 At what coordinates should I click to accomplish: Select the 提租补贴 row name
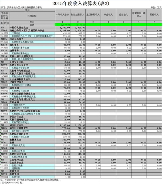pyautogui.click(x=16, y=168)
